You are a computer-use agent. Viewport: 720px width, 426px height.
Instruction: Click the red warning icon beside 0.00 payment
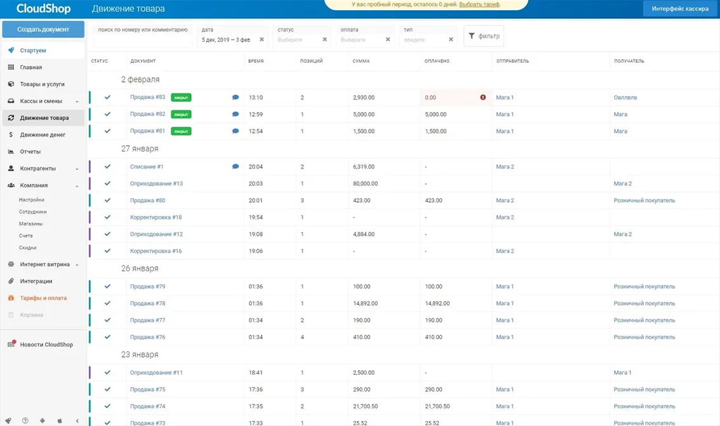click(x=483, y=97)
